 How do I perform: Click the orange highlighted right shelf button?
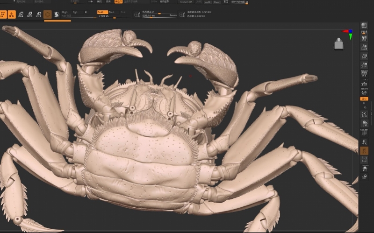coord(364,99)
